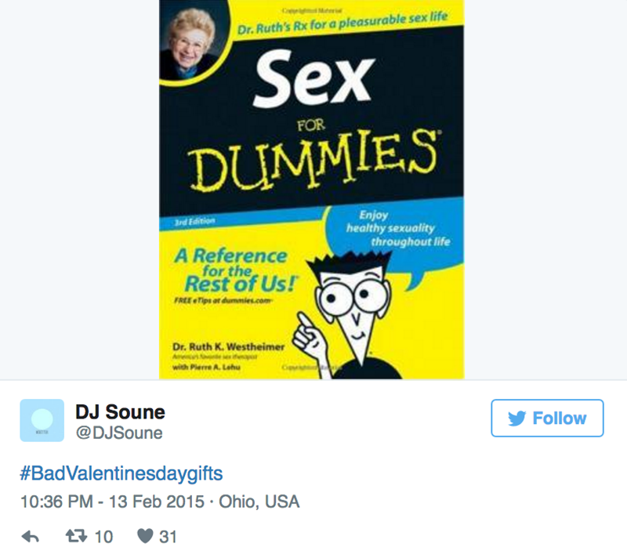627x558 pixels.
Task: Click the like count of 31
Action: tap(168, 537)
